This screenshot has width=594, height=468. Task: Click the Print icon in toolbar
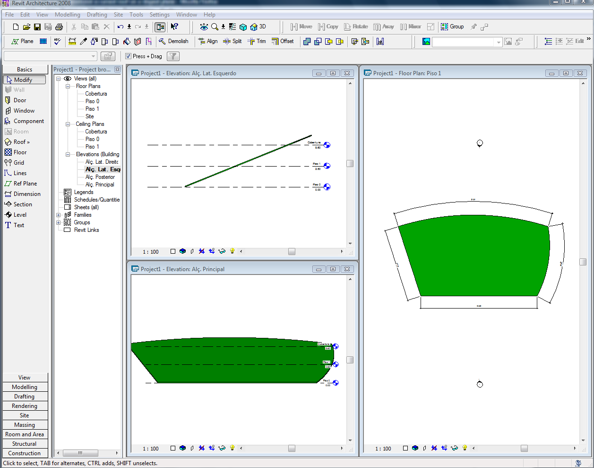pyautogui.click(x=59, y=27)
